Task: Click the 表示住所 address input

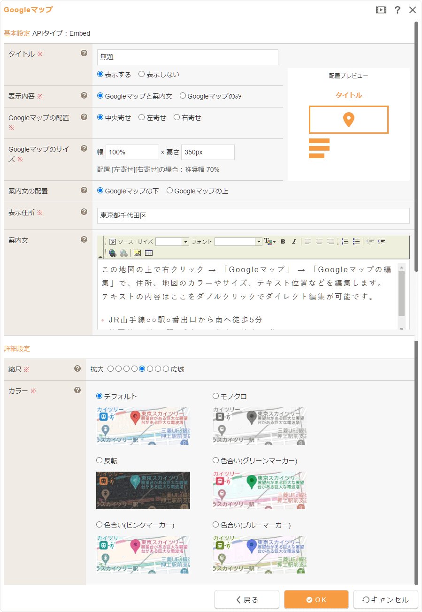Action: click(x=253, y=216)
